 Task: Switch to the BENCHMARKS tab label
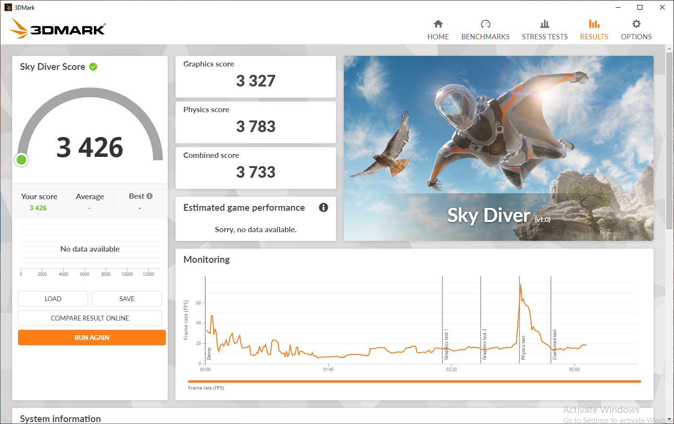(485, 37)
